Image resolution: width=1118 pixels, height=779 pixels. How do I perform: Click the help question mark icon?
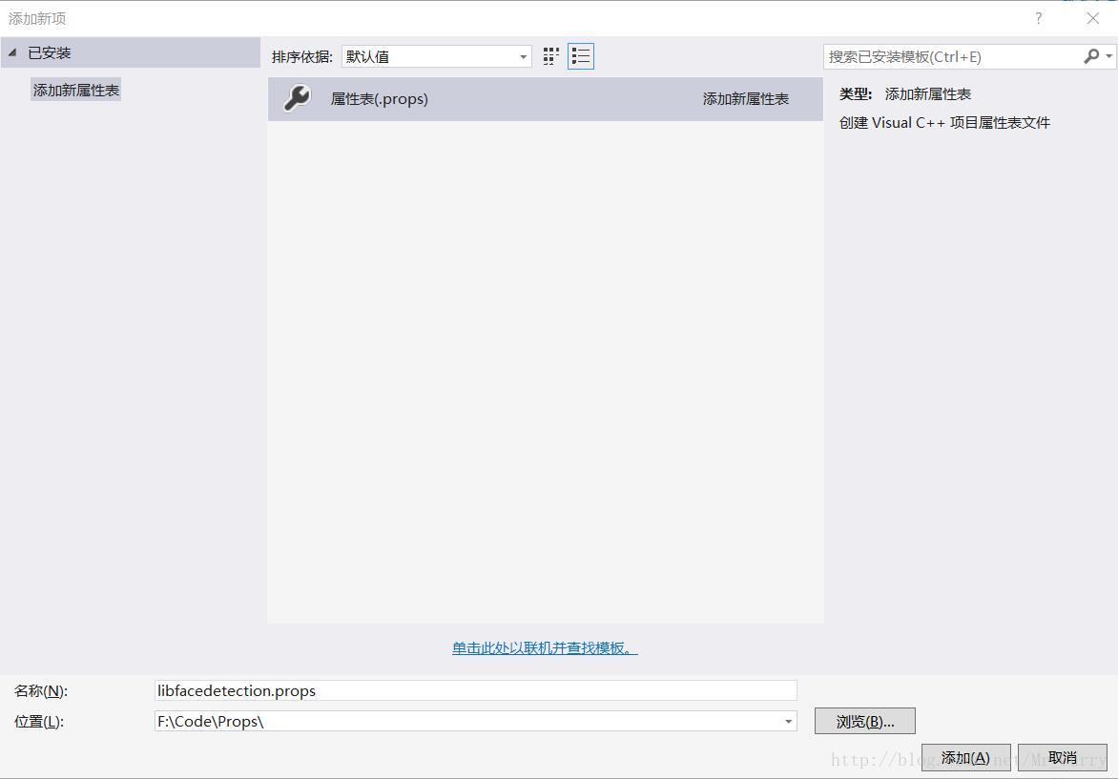1038,18
